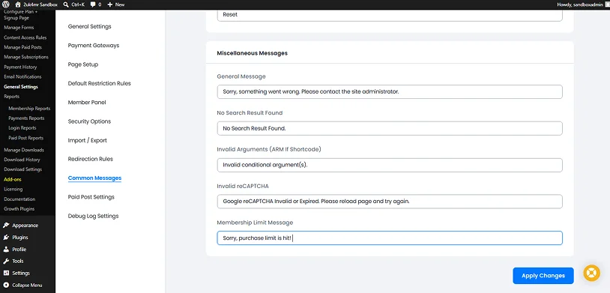Open Reports menu item
Viewport: 610px width, 293px height.
click(x=12, y=97)
